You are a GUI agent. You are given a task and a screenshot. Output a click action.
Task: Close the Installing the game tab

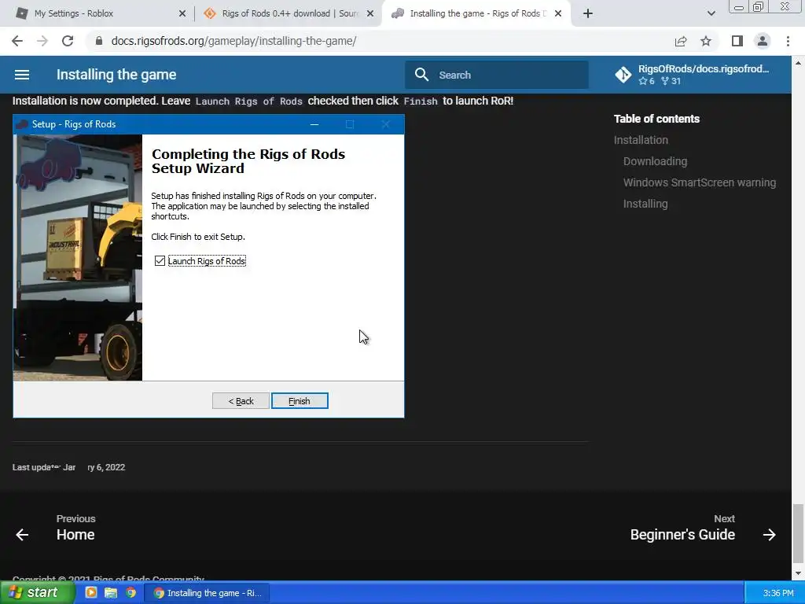pyautogui.click(x=558, y=14)
